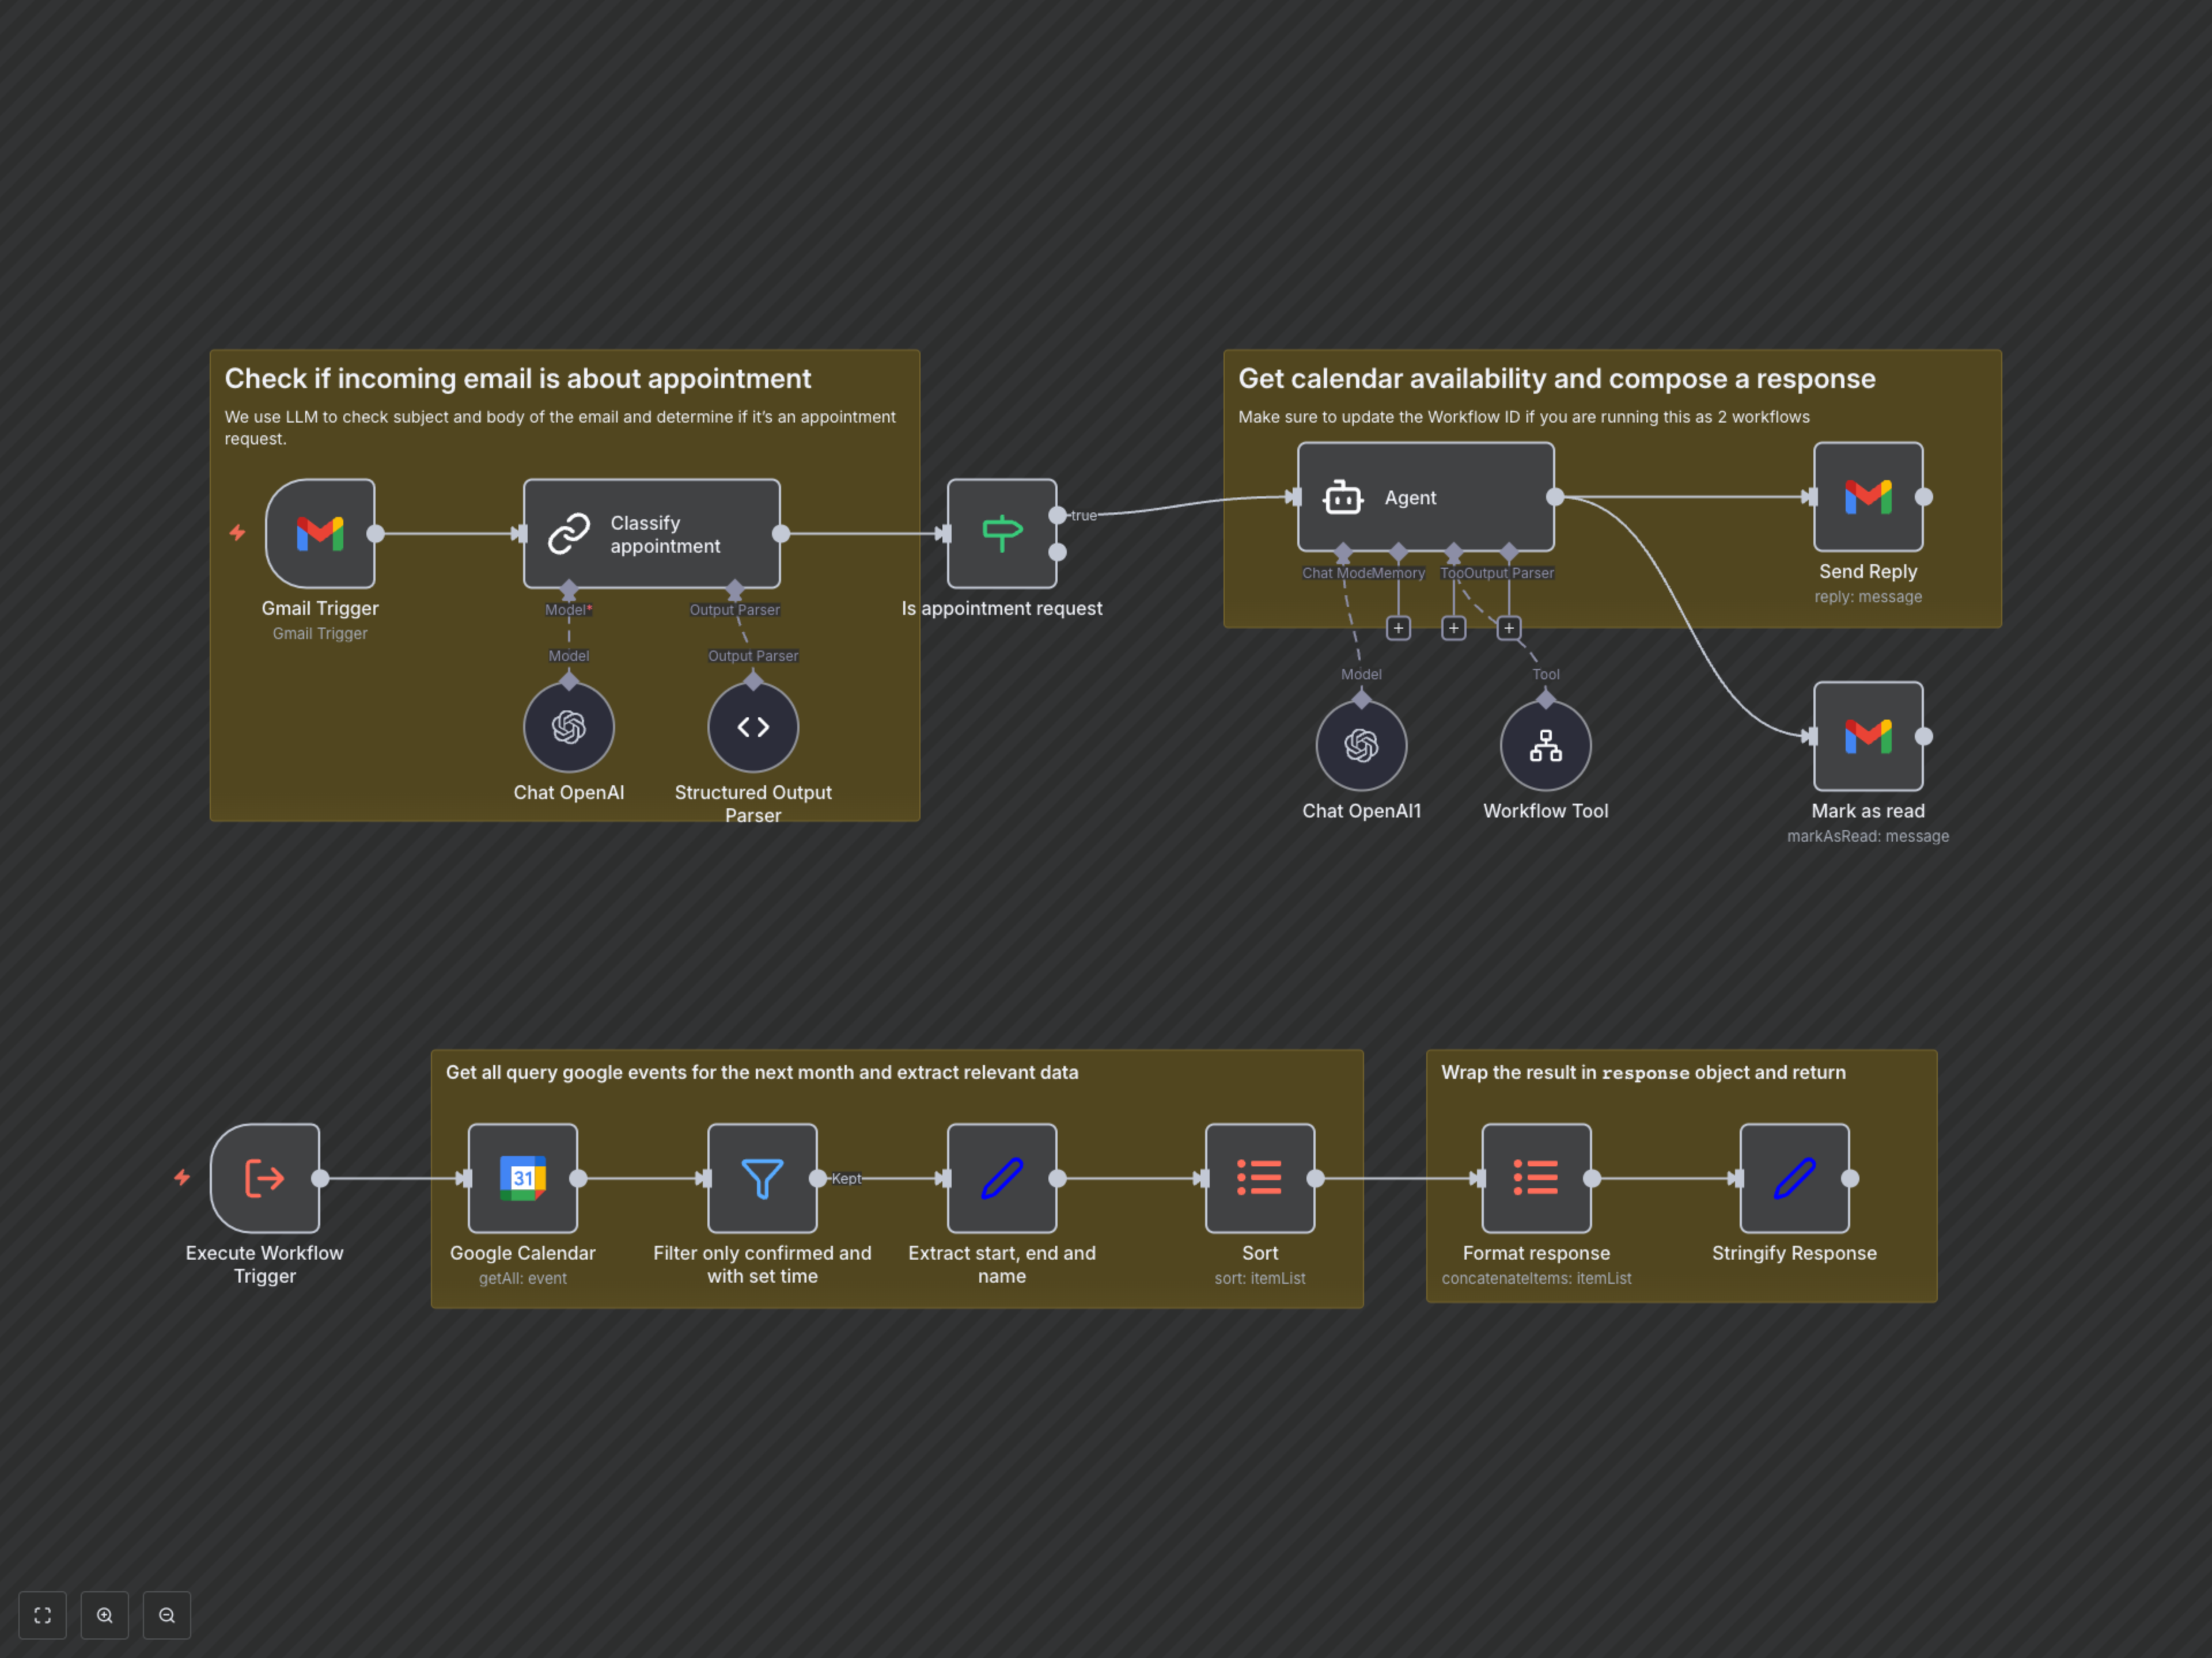This screenshot has height=1658, width=2212.
Task: Add a Memory sub-node to Agent
Action: pyautogui.click(x=1398, y=628)
